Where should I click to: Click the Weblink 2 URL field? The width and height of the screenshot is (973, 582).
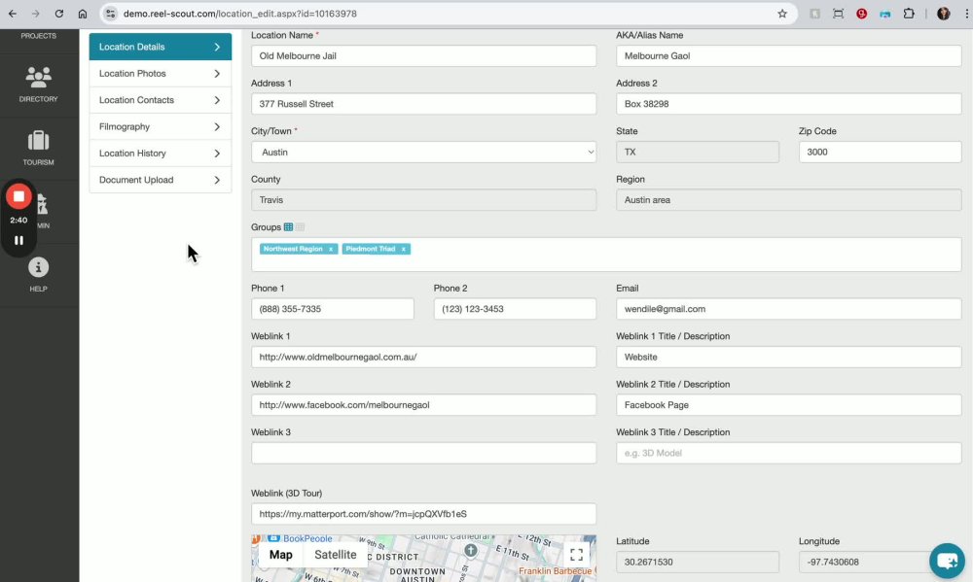[424, 405]
